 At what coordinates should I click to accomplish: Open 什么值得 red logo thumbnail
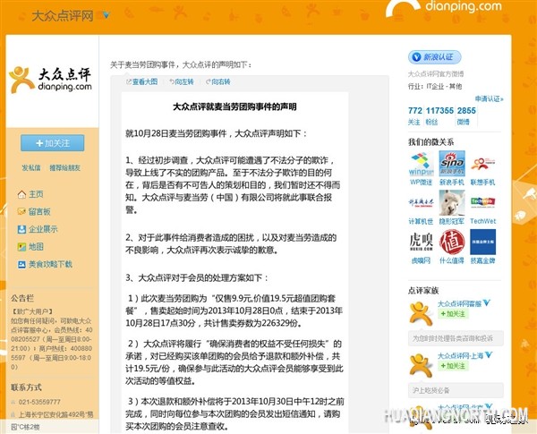click(452, 243)
